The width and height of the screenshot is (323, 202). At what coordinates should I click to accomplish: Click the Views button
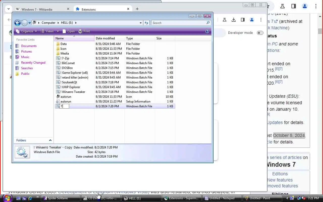tap(47, 31)
